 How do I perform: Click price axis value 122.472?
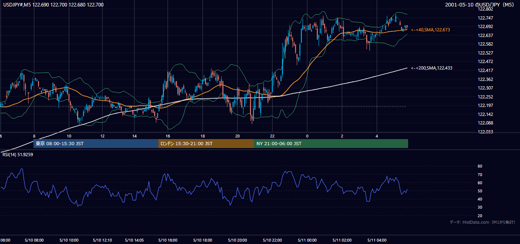pyautogui.click(x=486, y=62)
